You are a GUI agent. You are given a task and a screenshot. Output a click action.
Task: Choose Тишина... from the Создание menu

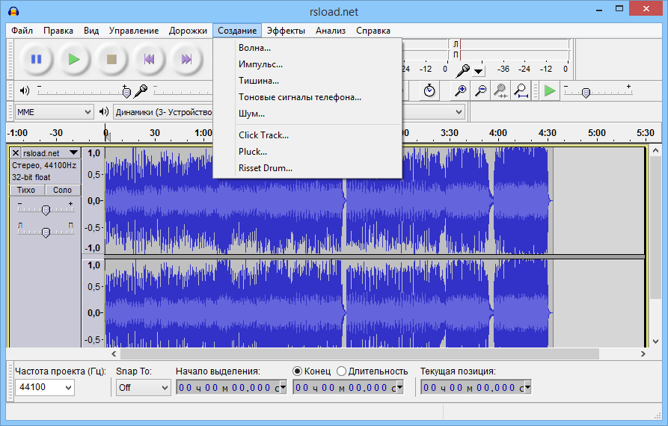pyautogui.click(x=259, y=81)
